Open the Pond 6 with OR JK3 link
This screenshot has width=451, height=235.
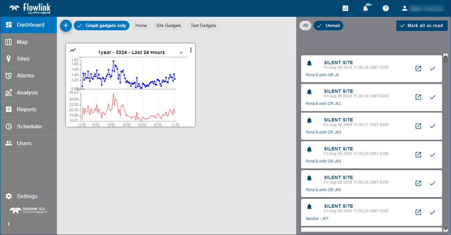[323, 132]
